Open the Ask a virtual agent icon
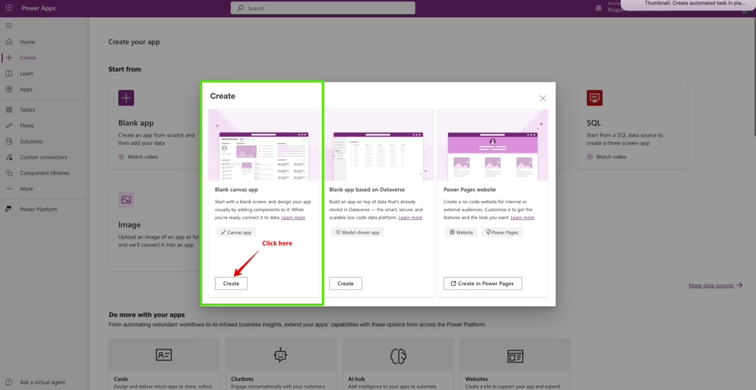This screenshot has width=756, height=390. tap(9, 382)
